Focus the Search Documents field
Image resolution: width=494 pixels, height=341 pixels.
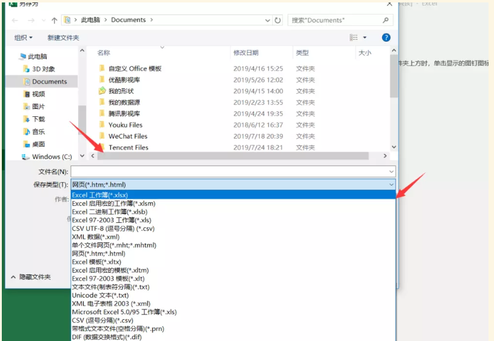click(340, 20)
